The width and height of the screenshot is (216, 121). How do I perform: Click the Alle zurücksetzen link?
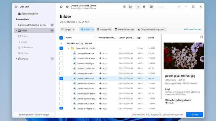tap(192, 29)
